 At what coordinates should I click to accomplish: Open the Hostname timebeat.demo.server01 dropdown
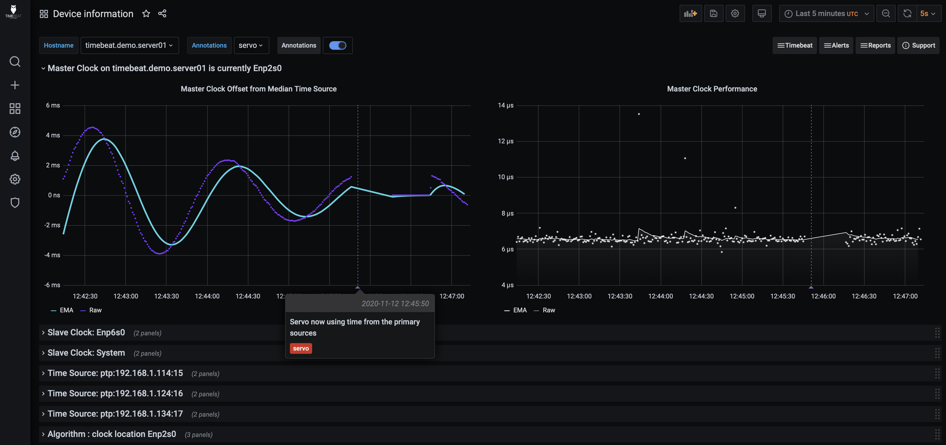tap(130, 45)
